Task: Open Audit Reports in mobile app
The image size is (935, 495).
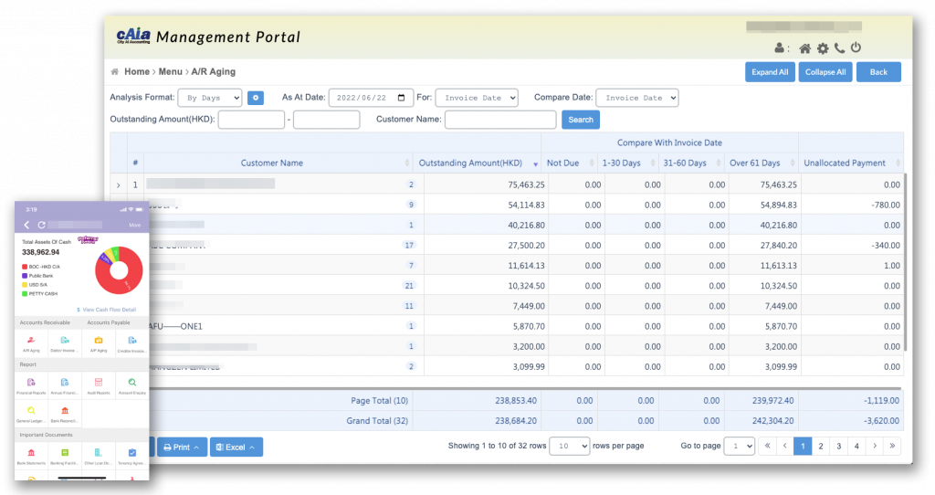Action: pos(96,385)
